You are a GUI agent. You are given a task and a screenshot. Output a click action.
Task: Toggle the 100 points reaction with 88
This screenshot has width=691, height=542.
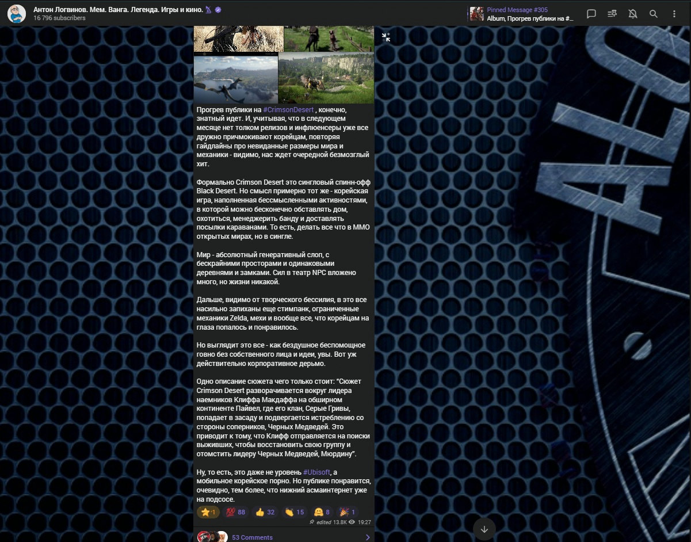[235, 512]
